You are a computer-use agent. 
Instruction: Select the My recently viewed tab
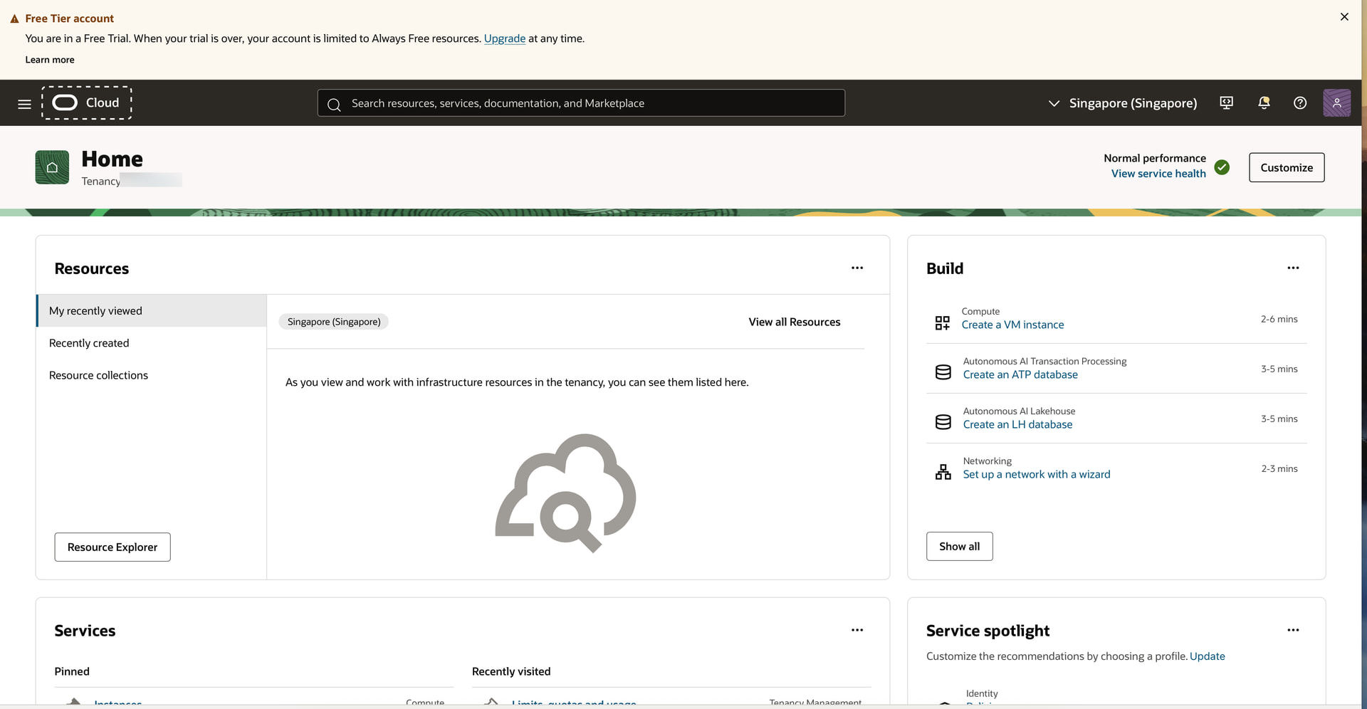tap(152, 311)
